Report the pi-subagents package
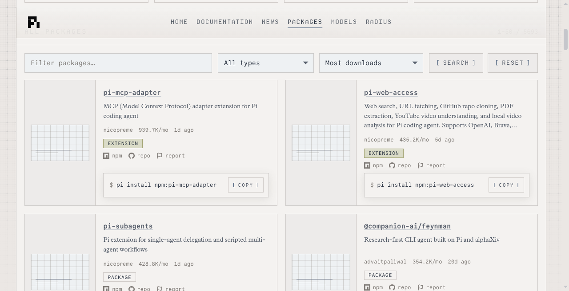This screenshot has width=569, height=291. [171, 288]
